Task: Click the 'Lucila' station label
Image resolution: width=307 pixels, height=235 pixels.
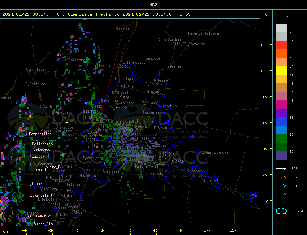Action: (38, 156)
